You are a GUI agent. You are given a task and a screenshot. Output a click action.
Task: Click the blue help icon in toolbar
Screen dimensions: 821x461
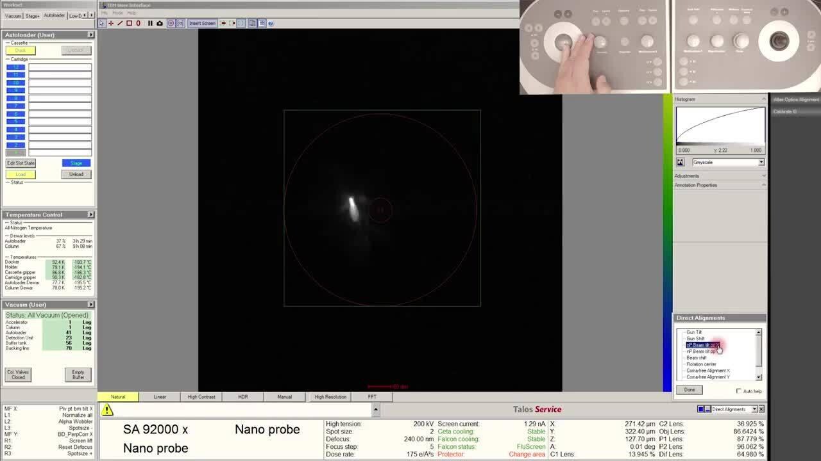(271, 23)
